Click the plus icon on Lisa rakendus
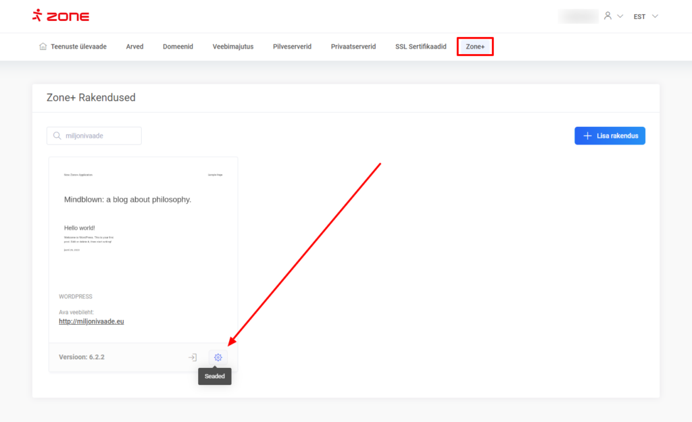The width and height of the screenshot is (692, 422). pos(587,136)
